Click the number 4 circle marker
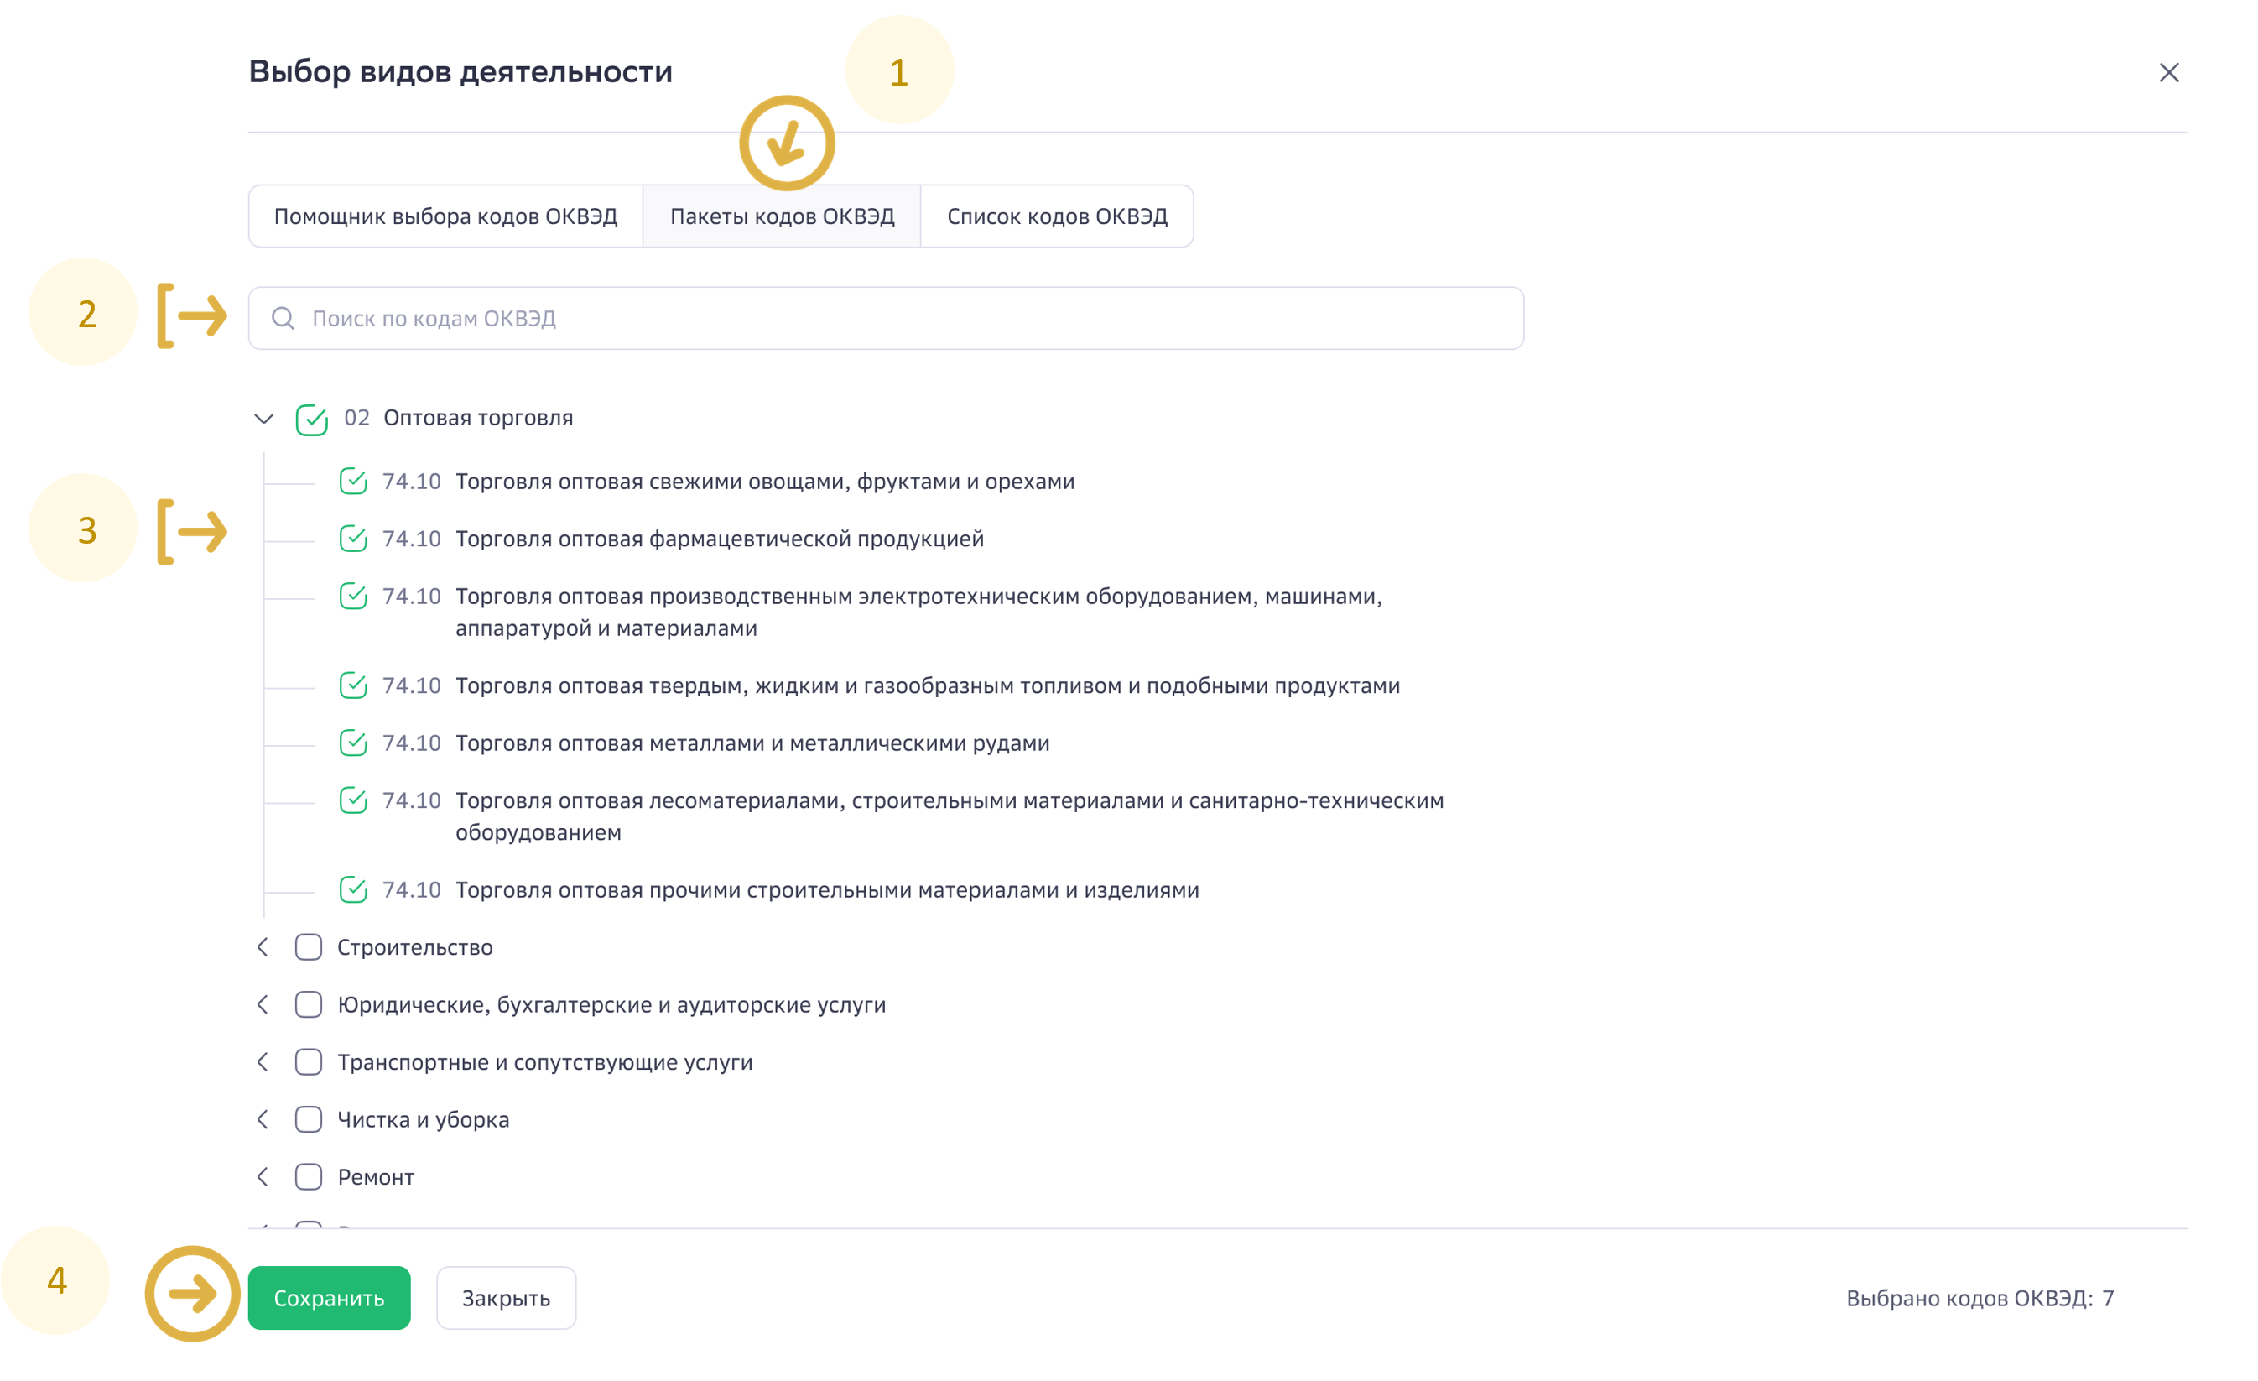 (56, 1280)
